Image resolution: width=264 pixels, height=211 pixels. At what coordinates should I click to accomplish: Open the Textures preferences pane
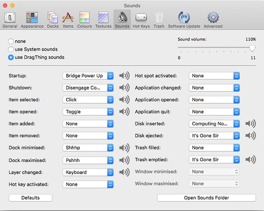pyautogui.click(x=103, y=20)
